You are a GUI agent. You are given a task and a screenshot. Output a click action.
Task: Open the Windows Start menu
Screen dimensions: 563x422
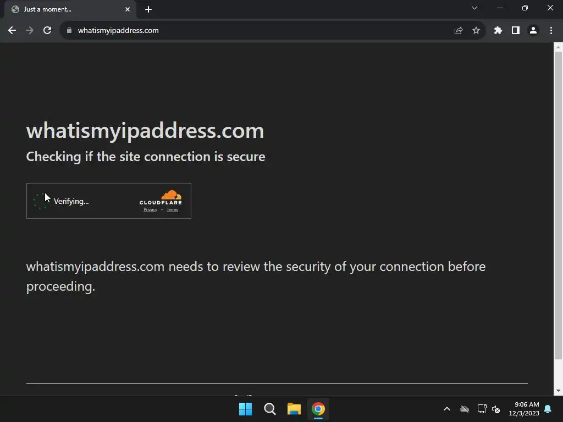pos(246,409)
